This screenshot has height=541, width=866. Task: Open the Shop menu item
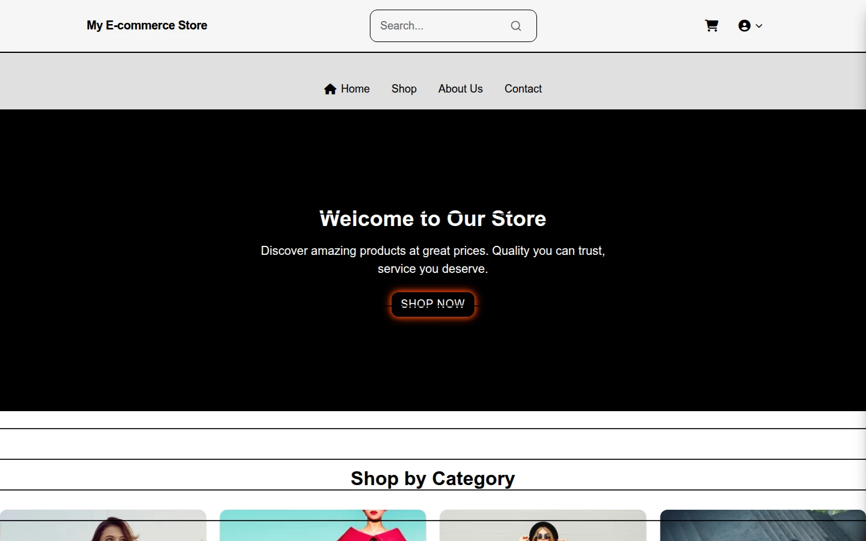(x=404, y=89)
